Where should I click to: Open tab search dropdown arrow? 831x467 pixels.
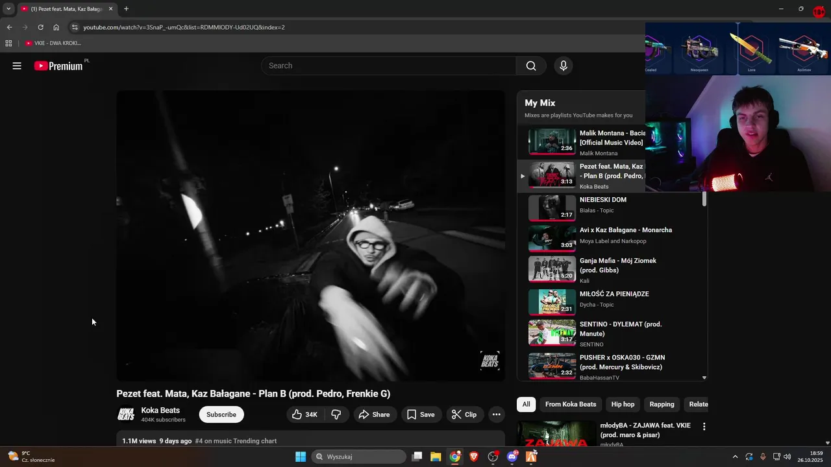8,8
